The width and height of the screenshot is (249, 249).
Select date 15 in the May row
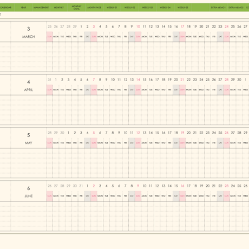click(x=157, y=133)
